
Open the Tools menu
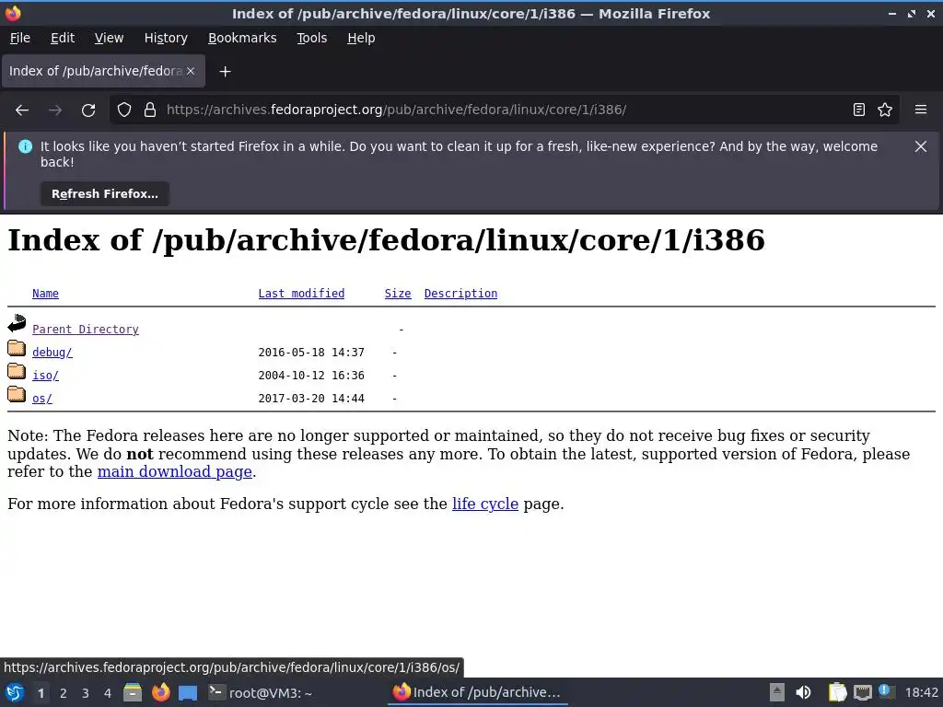tap(311, 38)
